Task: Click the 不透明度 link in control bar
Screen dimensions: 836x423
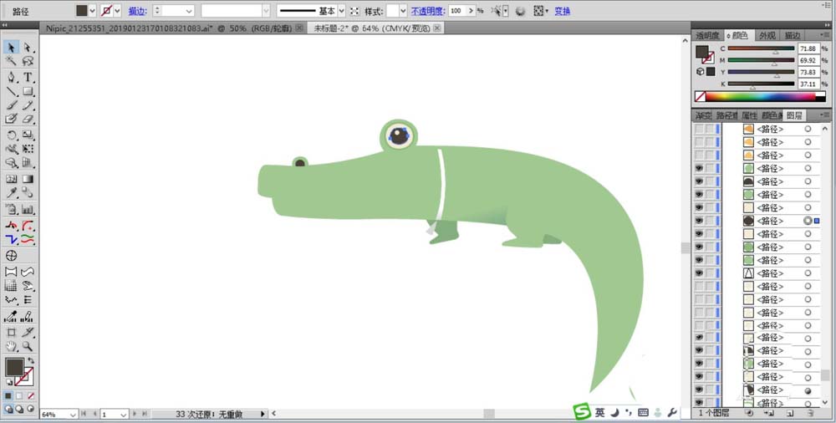Action: (428, 11)
